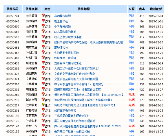This screenshot has width=166, height=136.
Task: Open the 如何在家看3D电视 letter
Action: (x=65, y=111)
